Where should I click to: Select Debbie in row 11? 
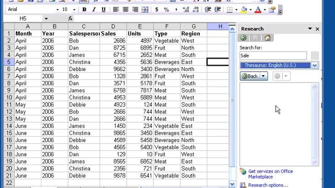point(84,104)
